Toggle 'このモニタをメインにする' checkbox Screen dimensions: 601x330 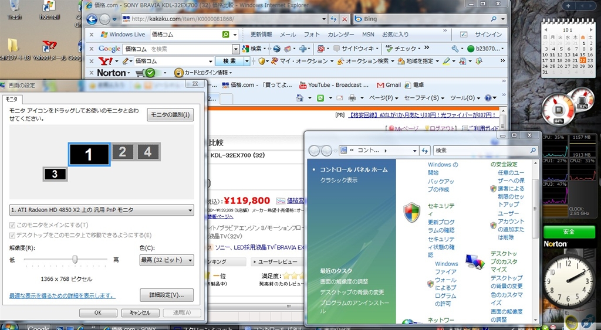tap(12, 225)
